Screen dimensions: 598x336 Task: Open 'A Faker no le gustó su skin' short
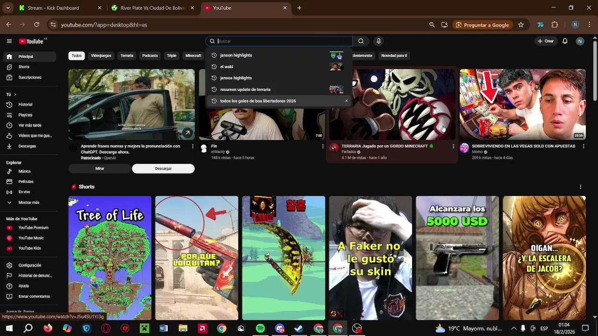[x=370, y=258]
